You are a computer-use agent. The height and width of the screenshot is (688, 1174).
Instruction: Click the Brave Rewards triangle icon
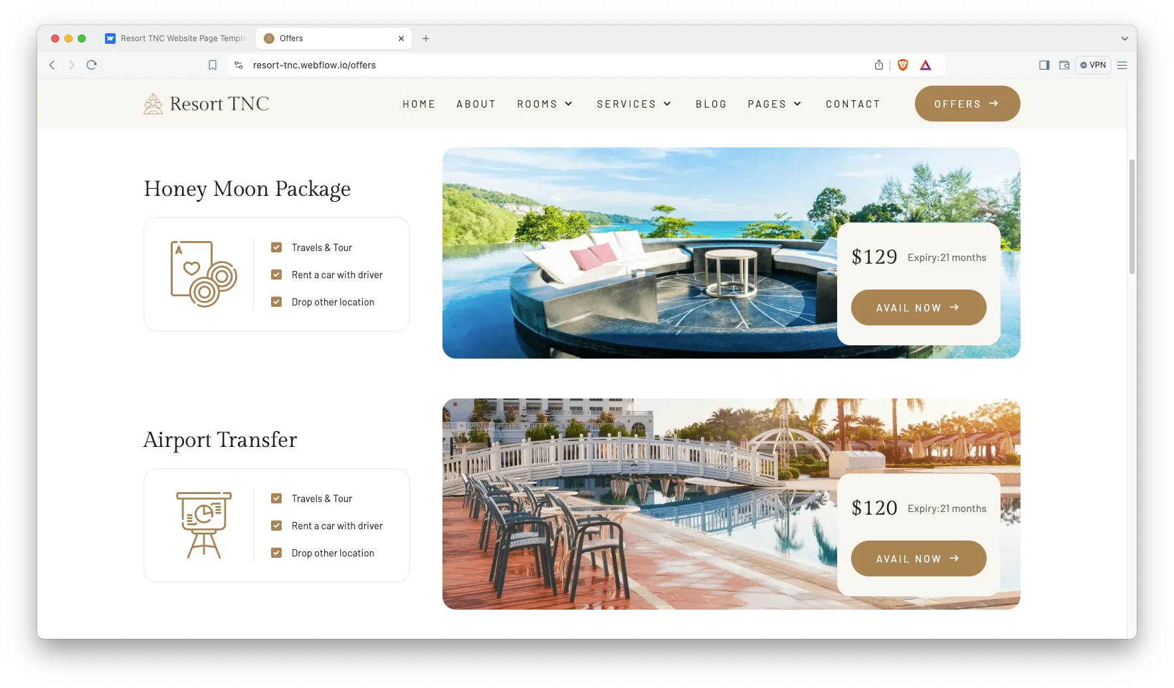[926, 65]
